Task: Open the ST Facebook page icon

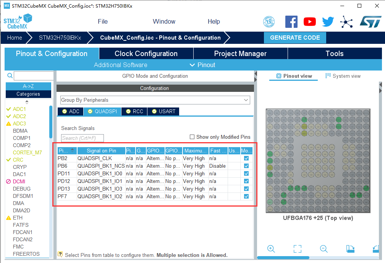Action: 291,22
